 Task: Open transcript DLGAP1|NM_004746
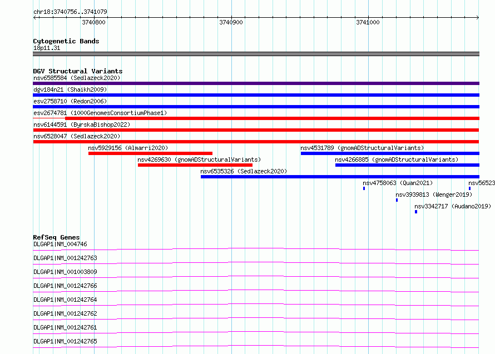tap(60, 244)
